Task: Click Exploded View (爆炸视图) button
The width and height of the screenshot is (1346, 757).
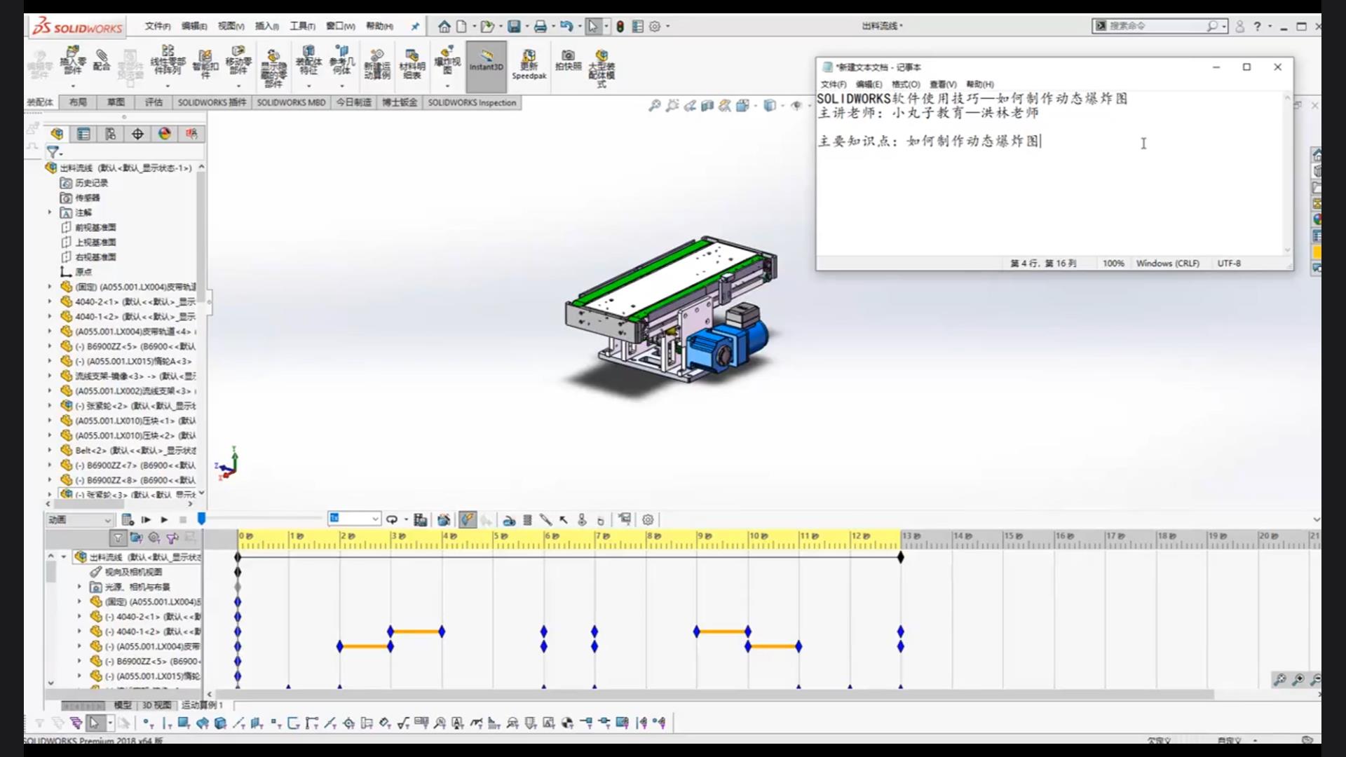Action: pyautogui.click(x=447, y=60)
